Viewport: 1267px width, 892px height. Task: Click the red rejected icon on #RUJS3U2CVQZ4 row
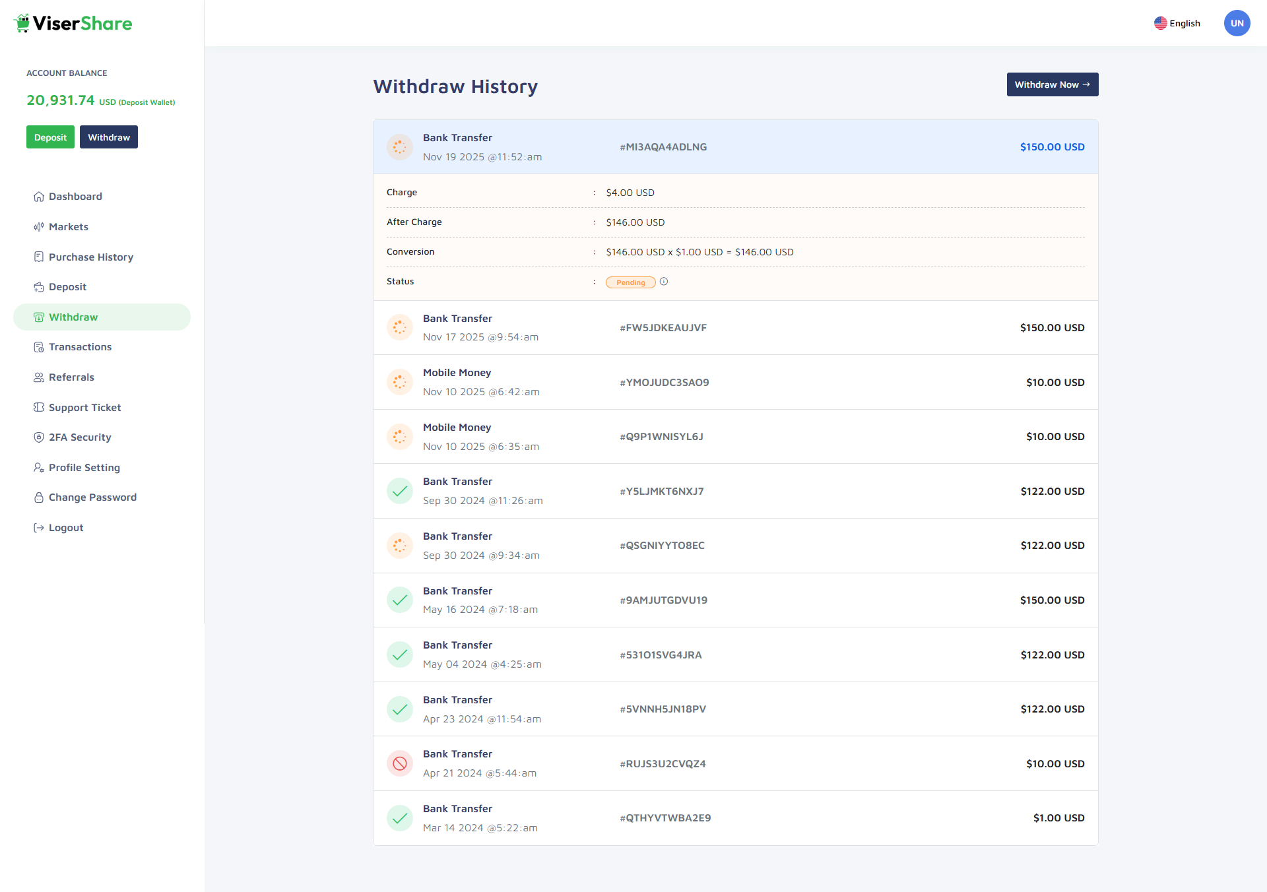tap(400, 763)
